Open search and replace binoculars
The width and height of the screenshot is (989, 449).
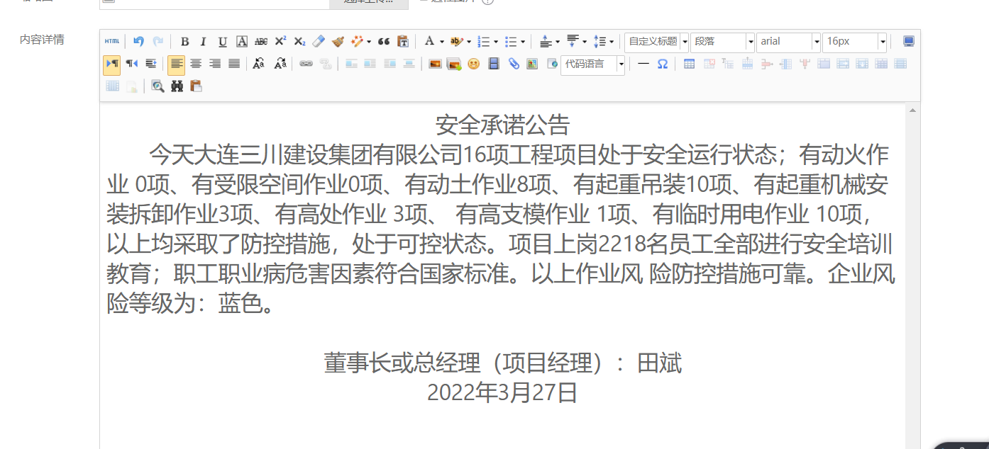177,86
